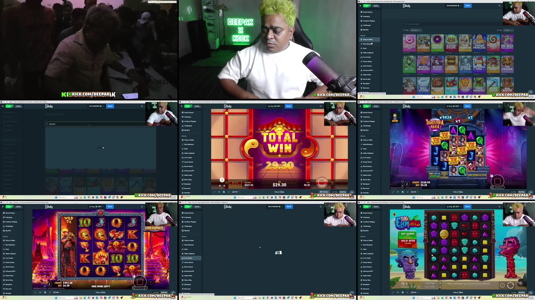The height and width of the screenshot is (300, 535).
Task: Enable Real Play mode
Action: coord(343,192)
